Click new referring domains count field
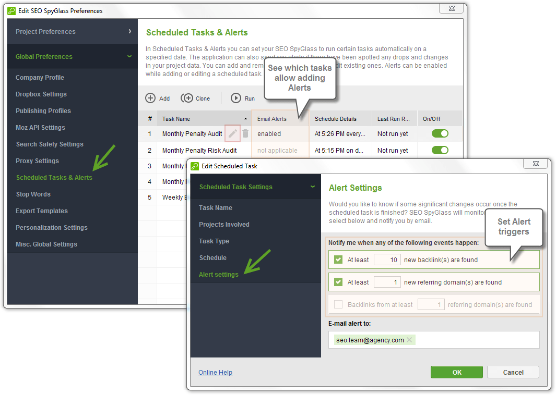 [387, 282]
